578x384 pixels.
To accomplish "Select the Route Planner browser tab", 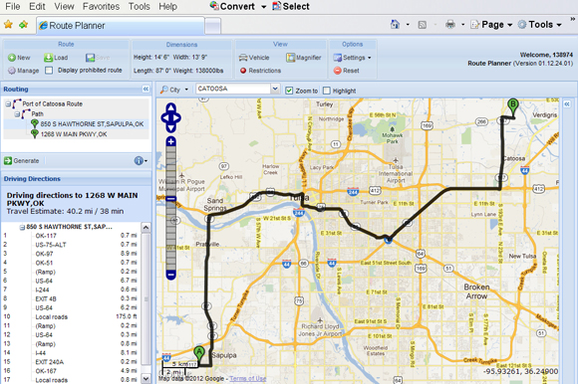I will pyautogui.click(x=121, y=26).
